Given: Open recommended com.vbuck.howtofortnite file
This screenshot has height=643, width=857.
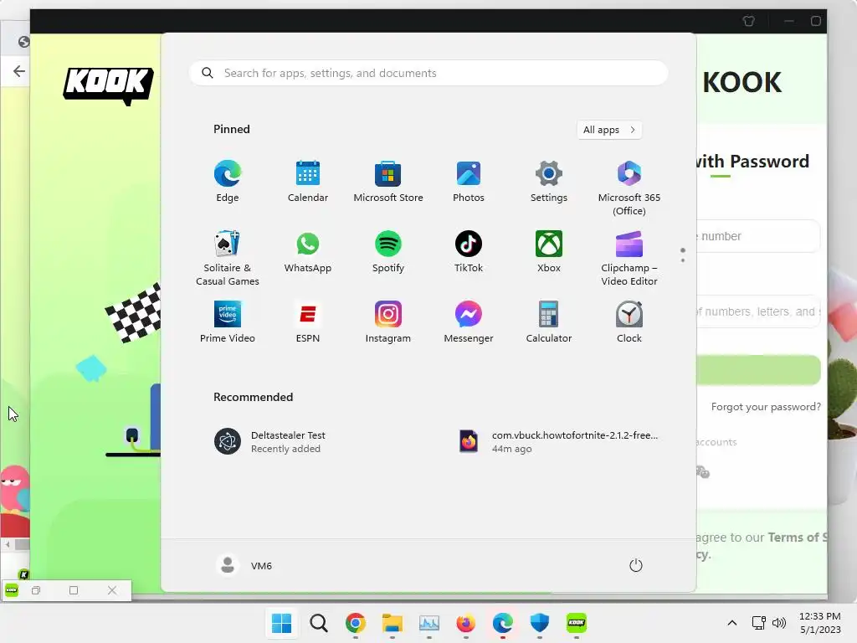Looking at the screenshot, I should pos(558,442).
